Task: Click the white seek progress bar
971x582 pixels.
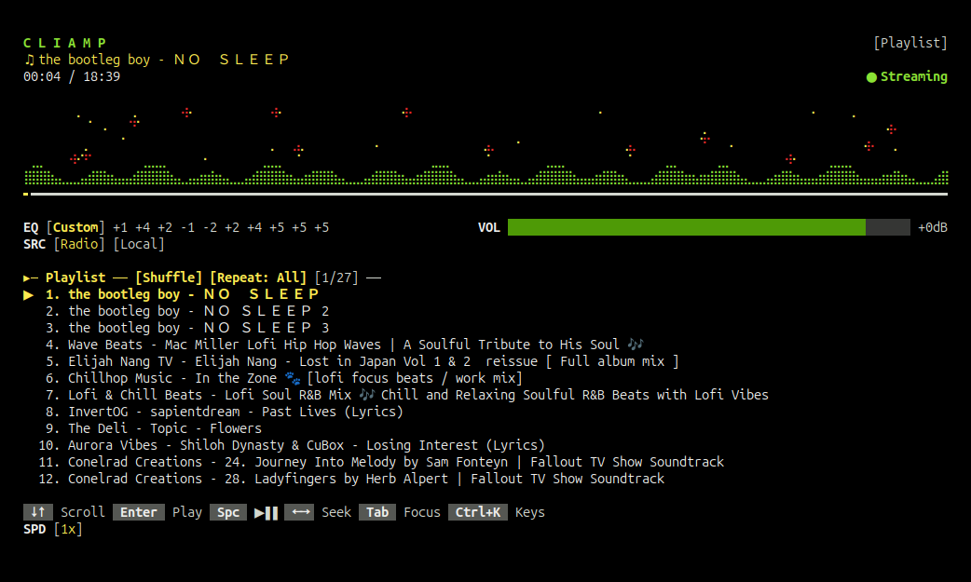Action: 489,195
